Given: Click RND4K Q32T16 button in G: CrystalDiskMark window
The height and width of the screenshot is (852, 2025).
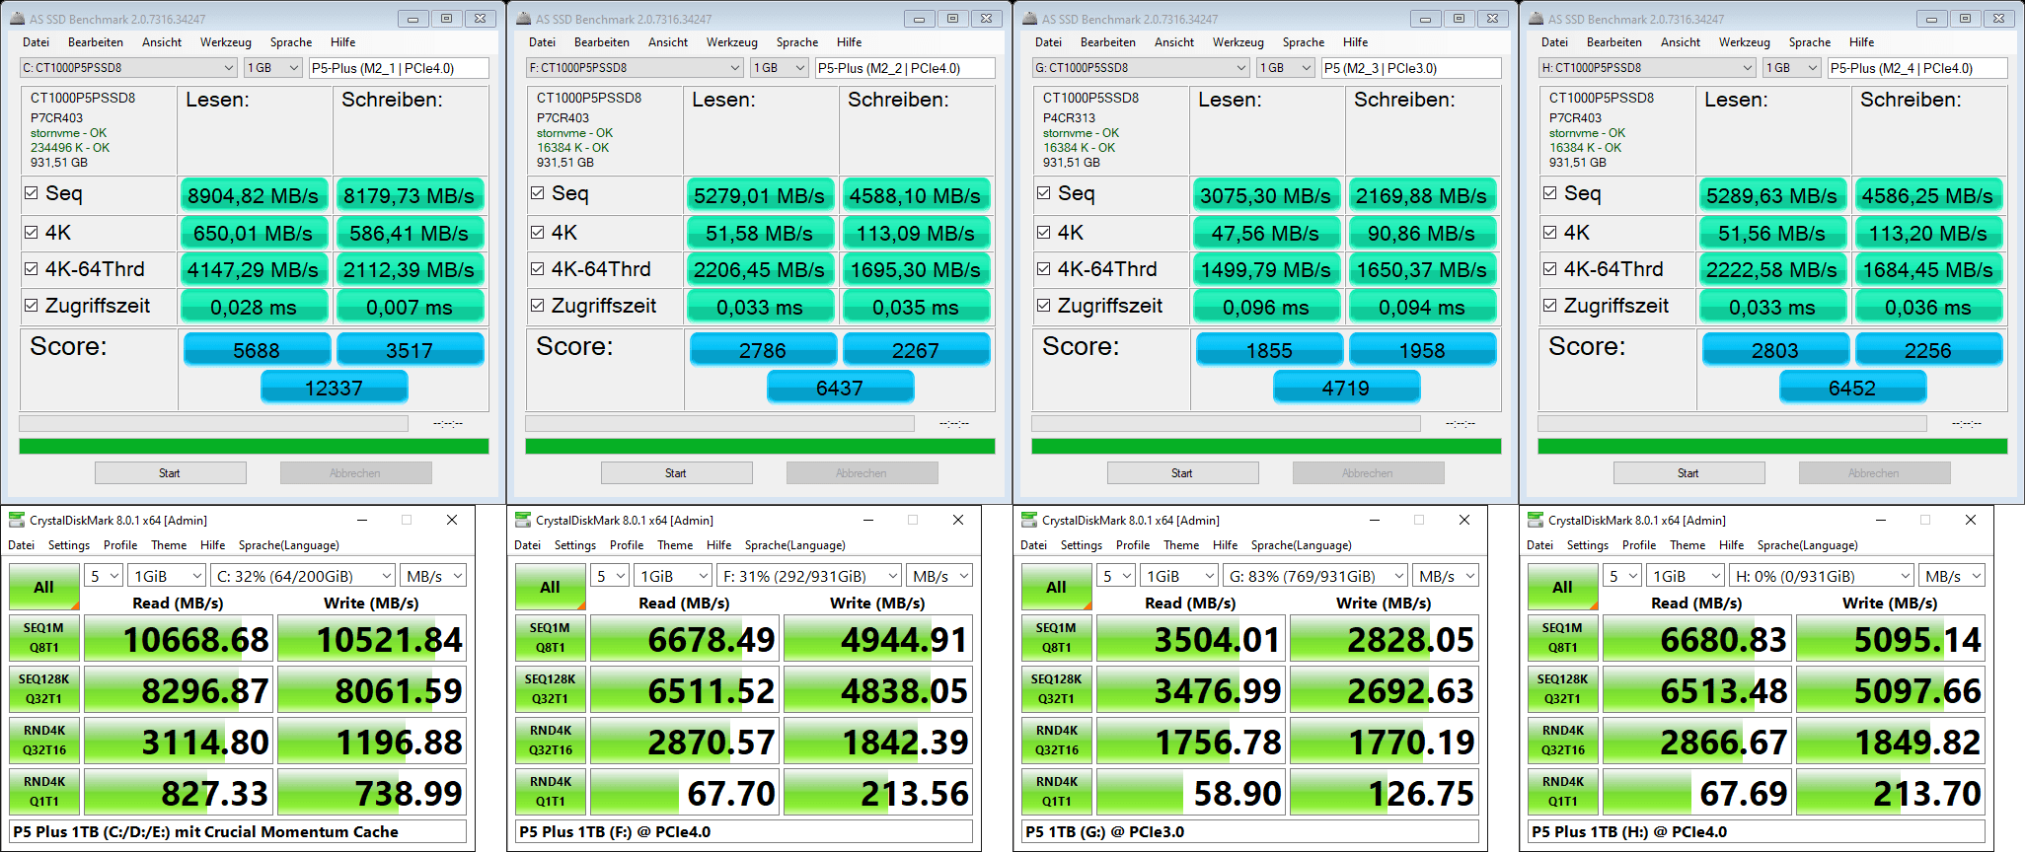Looking at the screenshot, I should coord(1057,741).
